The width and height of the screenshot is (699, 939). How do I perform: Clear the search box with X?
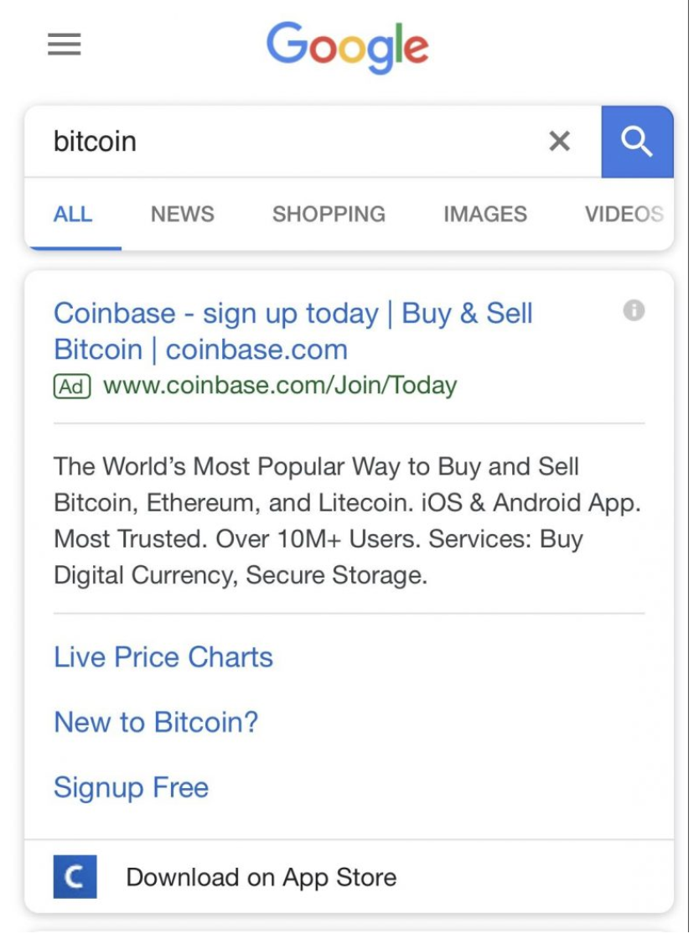click(559, 142)
